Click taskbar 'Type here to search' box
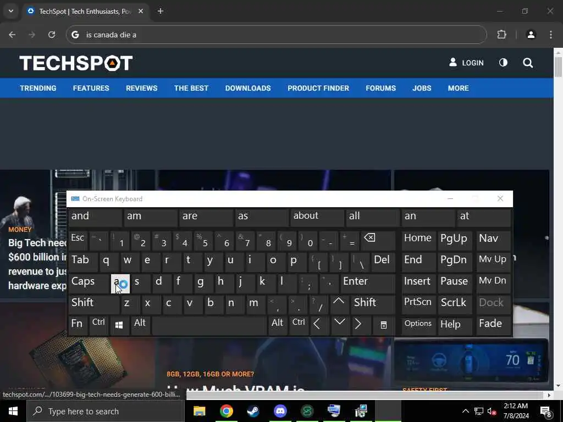 click(x=106, y=411)
